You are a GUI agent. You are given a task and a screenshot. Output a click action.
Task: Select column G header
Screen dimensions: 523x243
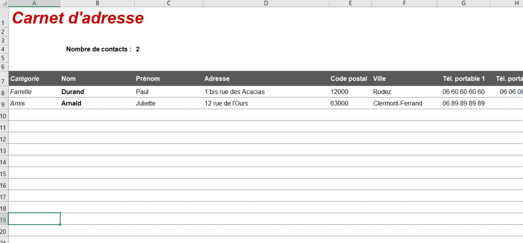pyautogui.click(x=464, y=4)
